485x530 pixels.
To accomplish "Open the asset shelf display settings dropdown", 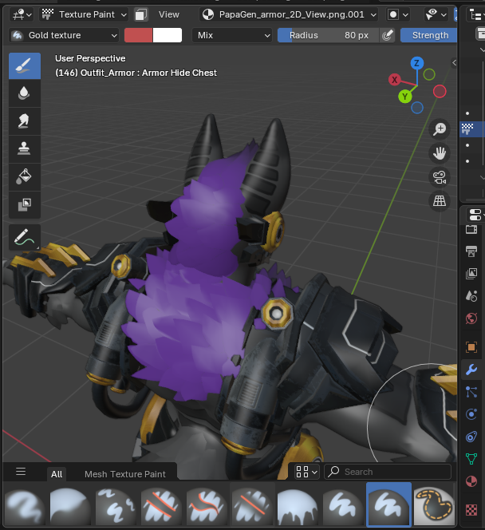I will click(x=306, y=472).
